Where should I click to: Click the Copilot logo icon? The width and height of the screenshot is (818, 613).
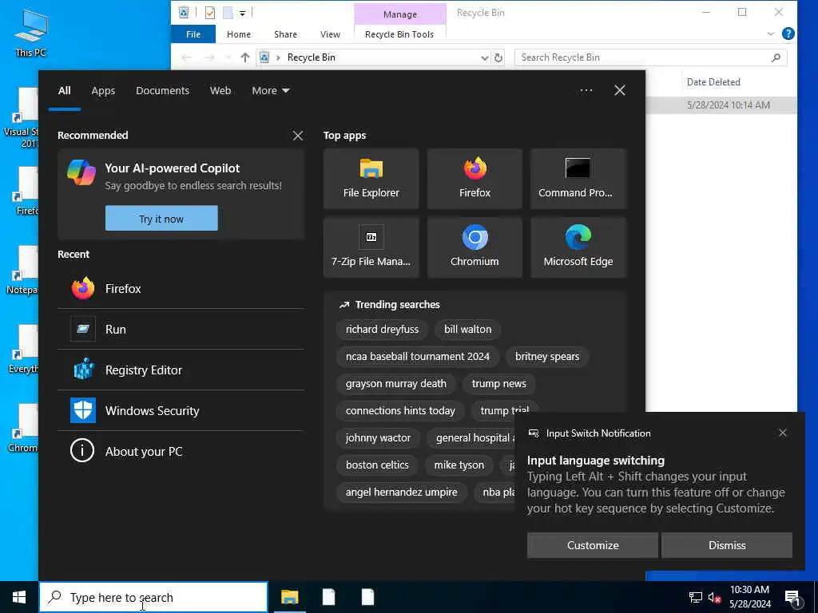(81, 172)
